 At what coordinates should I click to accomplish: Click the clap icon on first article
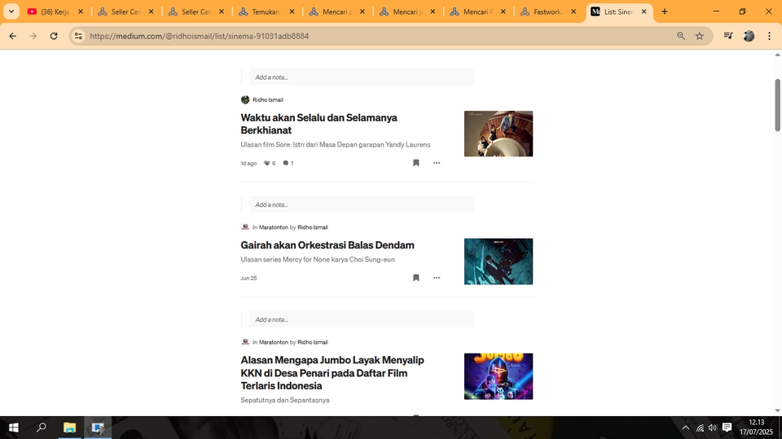click(266, 164)
